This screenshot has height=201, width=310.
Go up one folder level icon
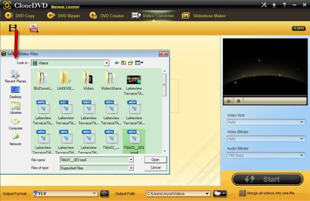124,63
